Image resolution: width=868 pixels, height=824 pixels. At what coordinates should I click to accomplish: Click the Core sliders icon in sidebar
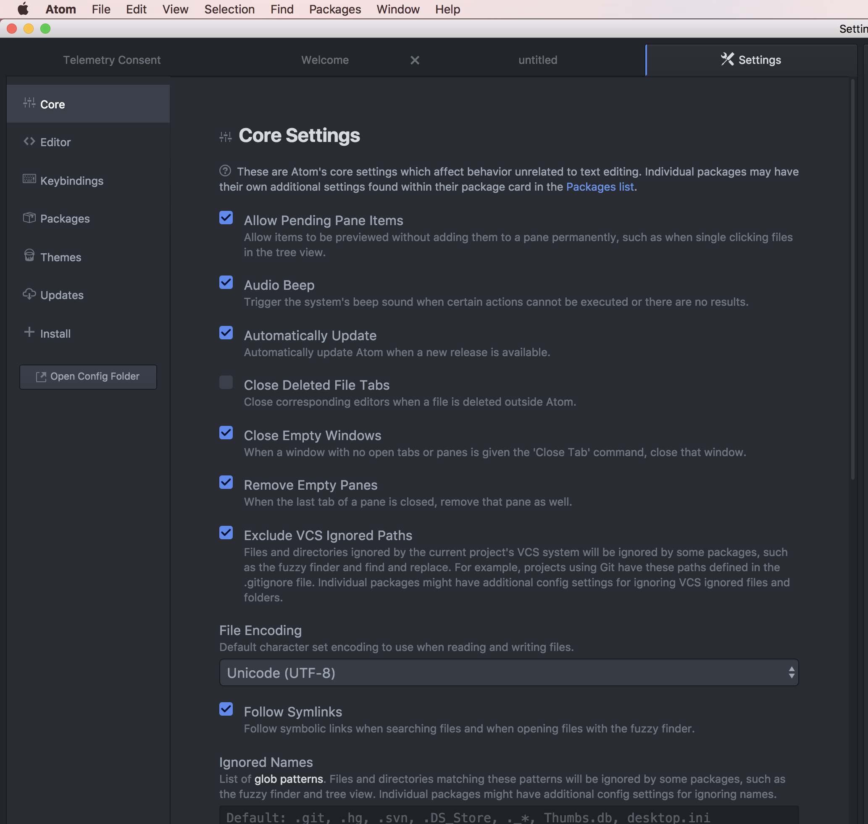[x=29, y=103]
